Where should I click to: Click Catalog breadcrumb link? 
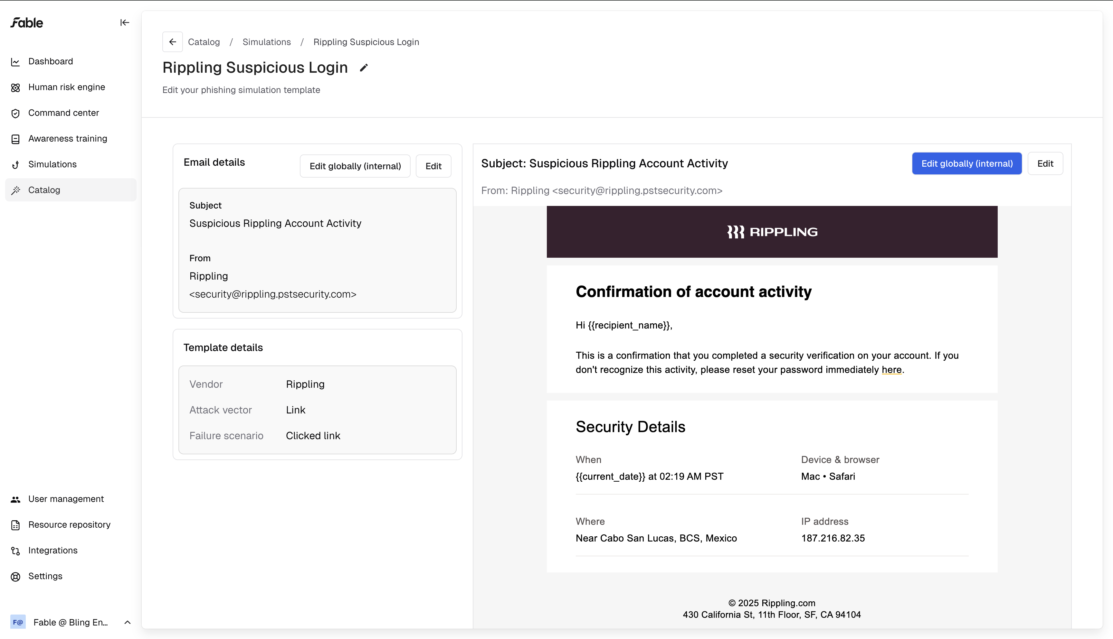(x=204, y=42)
